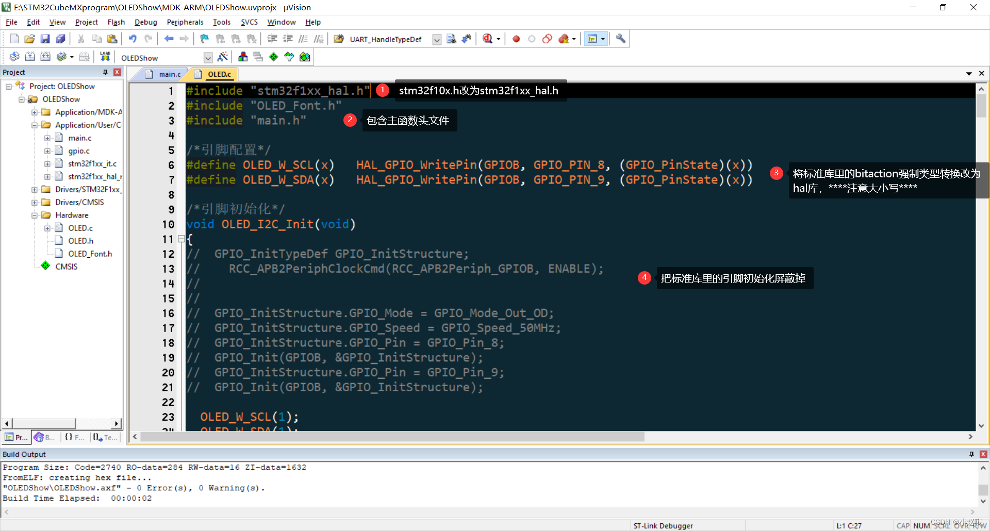The image size is (990, 531).
Task: Open the Project menu
Action: (86, 22)
